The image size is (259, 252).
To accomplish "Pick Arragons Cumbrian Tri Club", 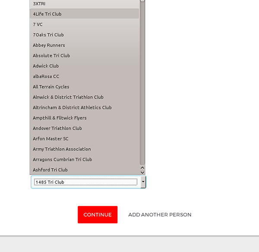I will click(x=85, y=159).
